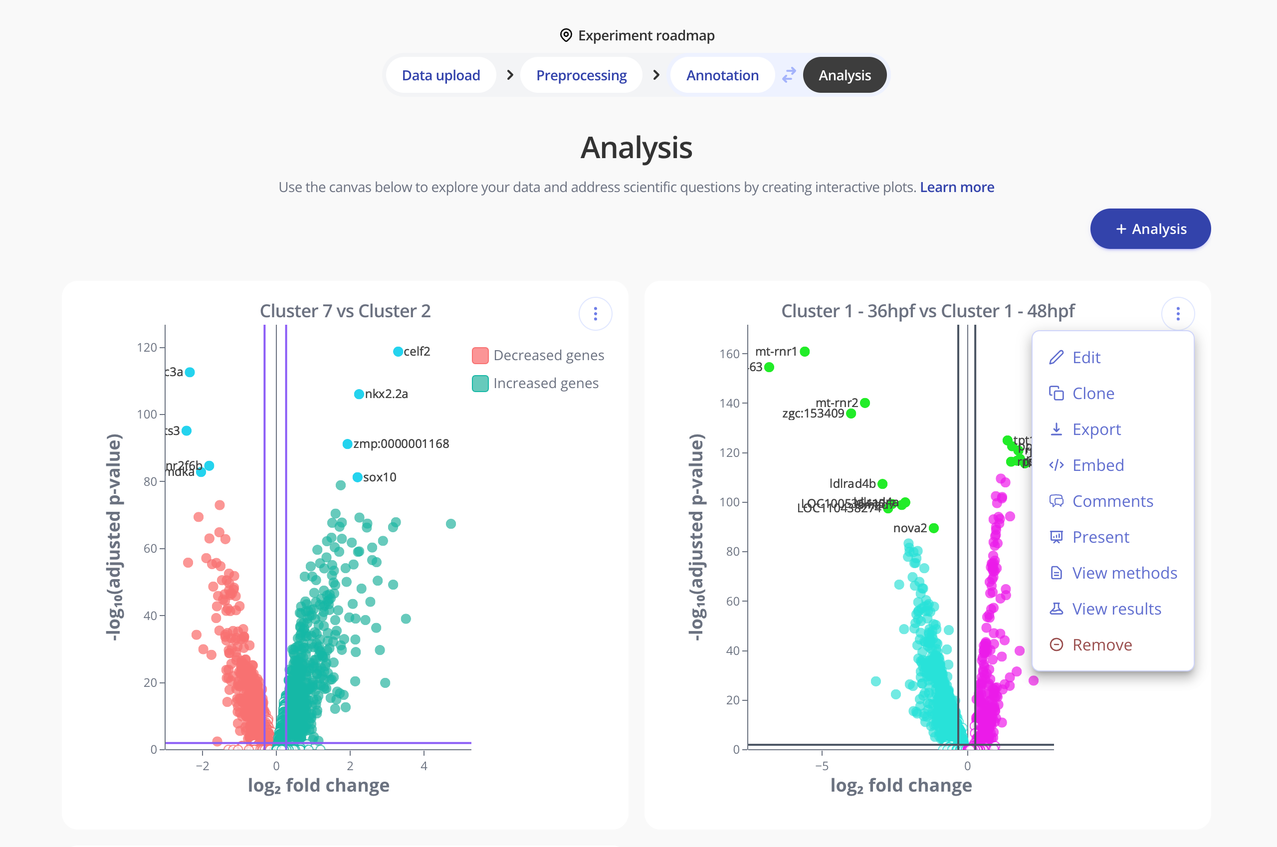Click the Experiment roadmap pin icon
1277x847 pixels.
[x=566, y=35]
